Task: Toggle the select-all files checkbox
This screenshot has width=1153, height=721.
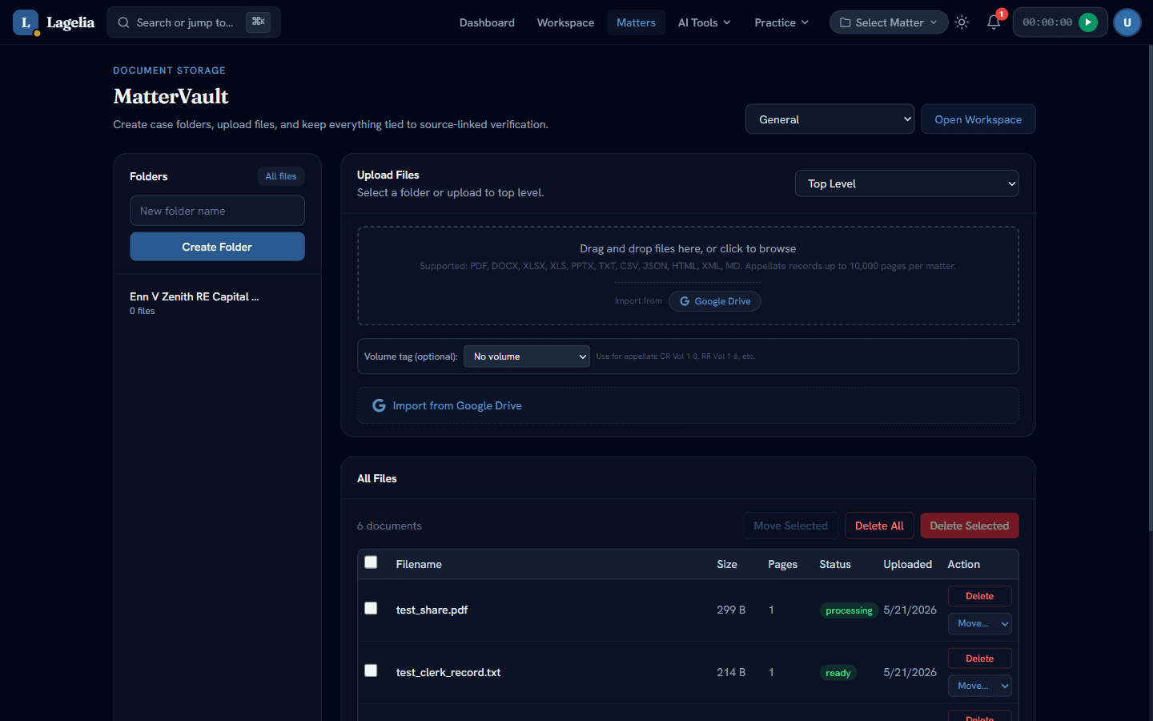Action: pyautogui.click(x=371, y=562)
